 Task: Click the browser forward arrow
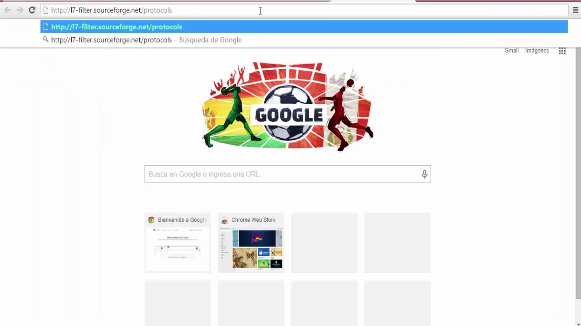coord(20,10)
